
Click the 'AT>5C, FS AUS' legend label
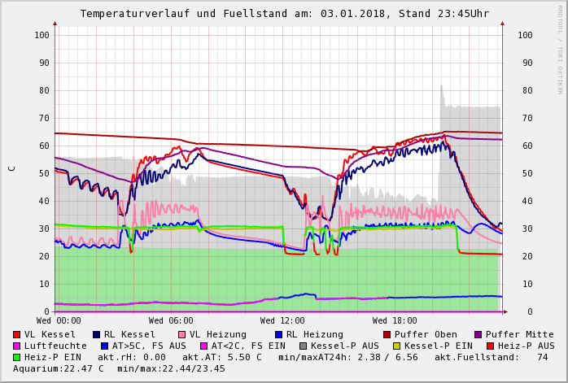click(149, 346)
